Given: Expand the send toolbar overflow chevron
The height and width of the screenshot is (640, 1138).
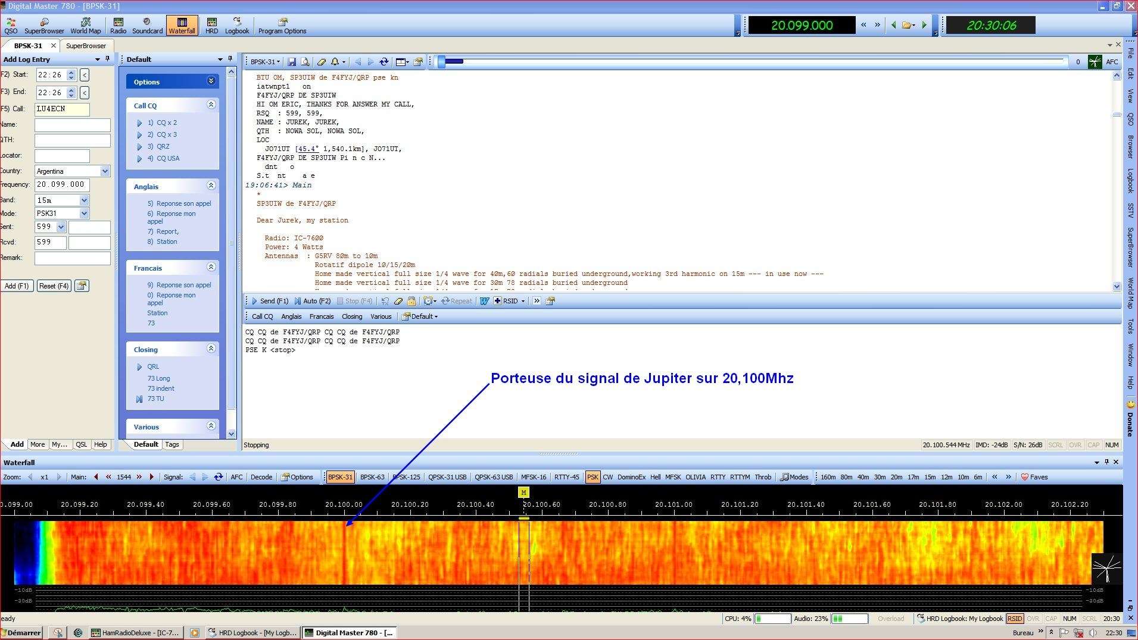Looking at the screenshot, I should tap(537, 301).
